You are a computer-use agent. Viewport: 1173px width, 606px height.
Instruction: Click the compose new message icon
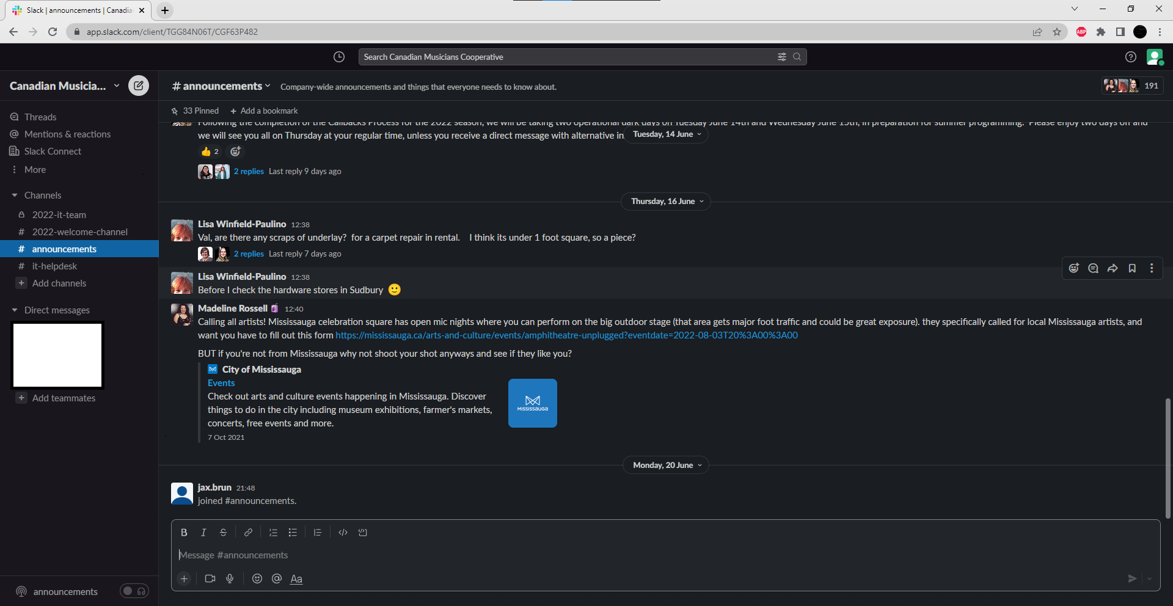coord(139,86)
